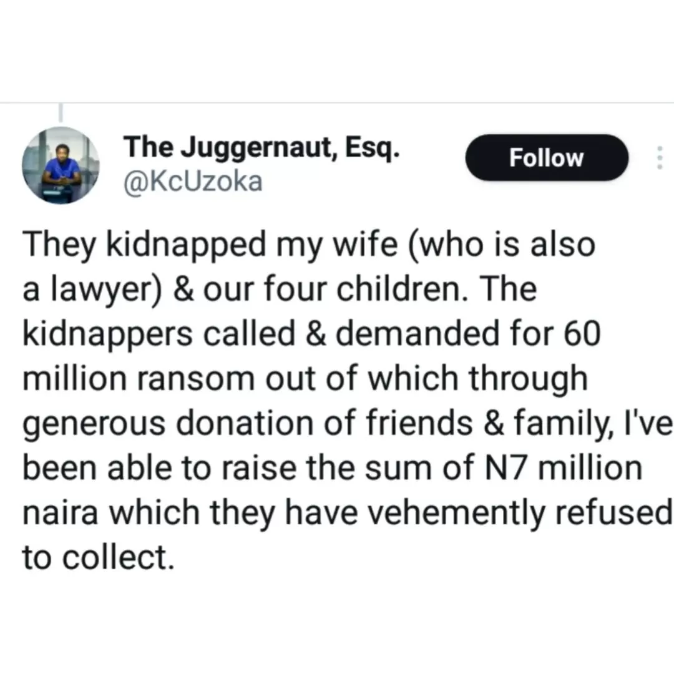Viewport: 674px width, 674px height.
Task: Open The Juggernaut, Esq. profile picture
Action: (x=61, y=165)
